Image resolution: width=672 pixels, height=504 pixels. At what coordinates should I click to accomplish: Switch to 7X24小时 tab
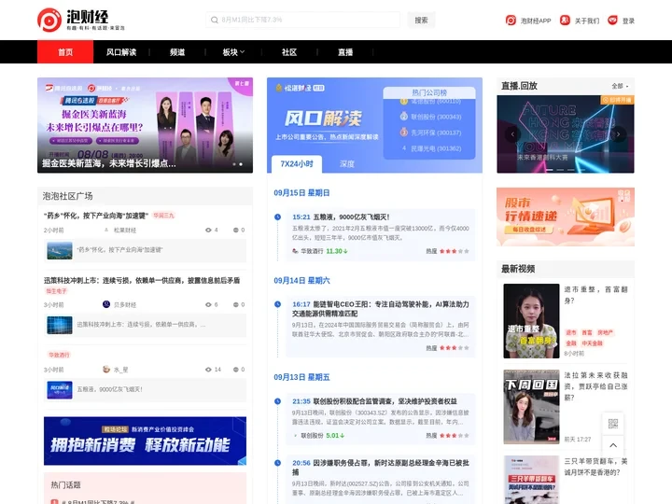pos(297,164)
